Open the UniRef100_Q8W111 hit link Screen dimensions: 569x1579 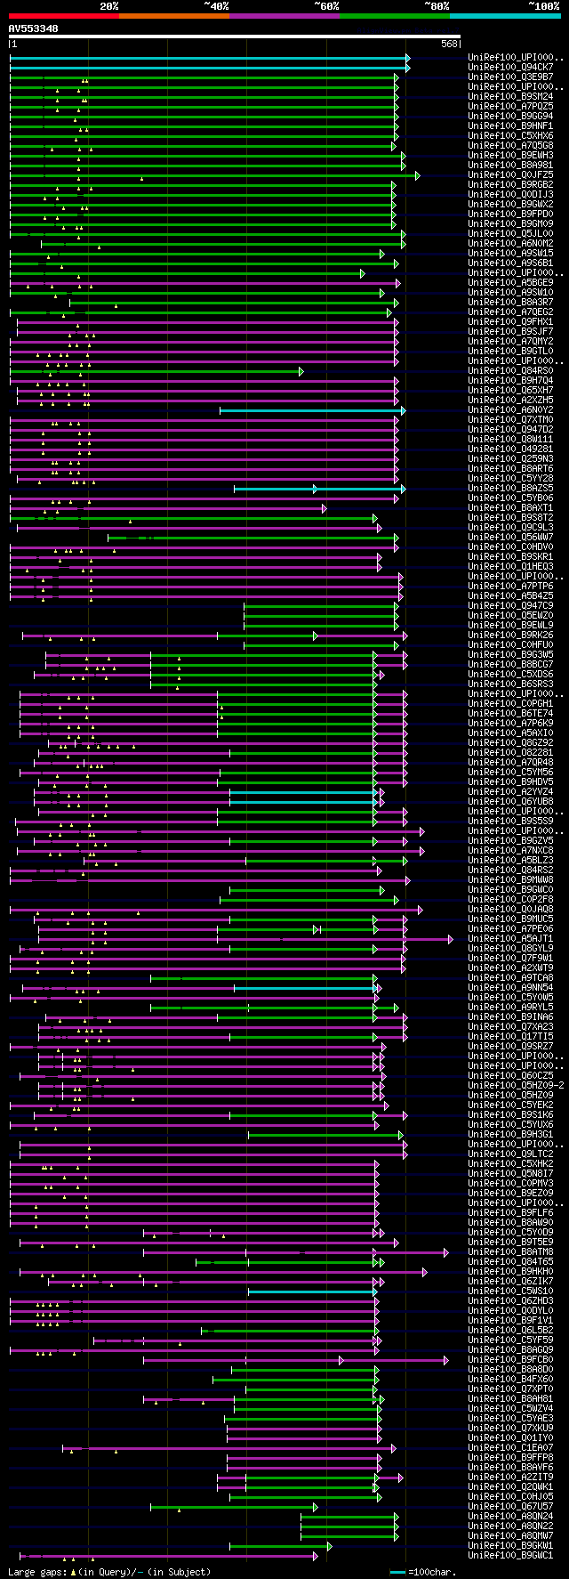pyautogui.click(x=510, y=440)
